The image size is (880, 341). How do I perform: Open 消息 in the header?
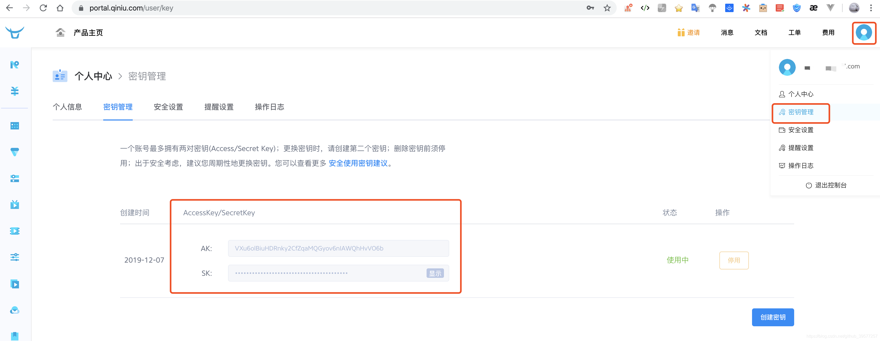pos(727,32)
